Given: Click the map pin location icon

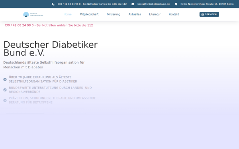Looking at the screenshot, I should tap(176, 4).
